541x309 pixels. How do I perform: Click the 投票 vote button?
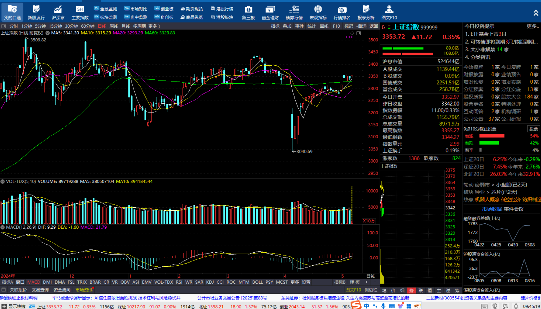(x=533, y=129)
